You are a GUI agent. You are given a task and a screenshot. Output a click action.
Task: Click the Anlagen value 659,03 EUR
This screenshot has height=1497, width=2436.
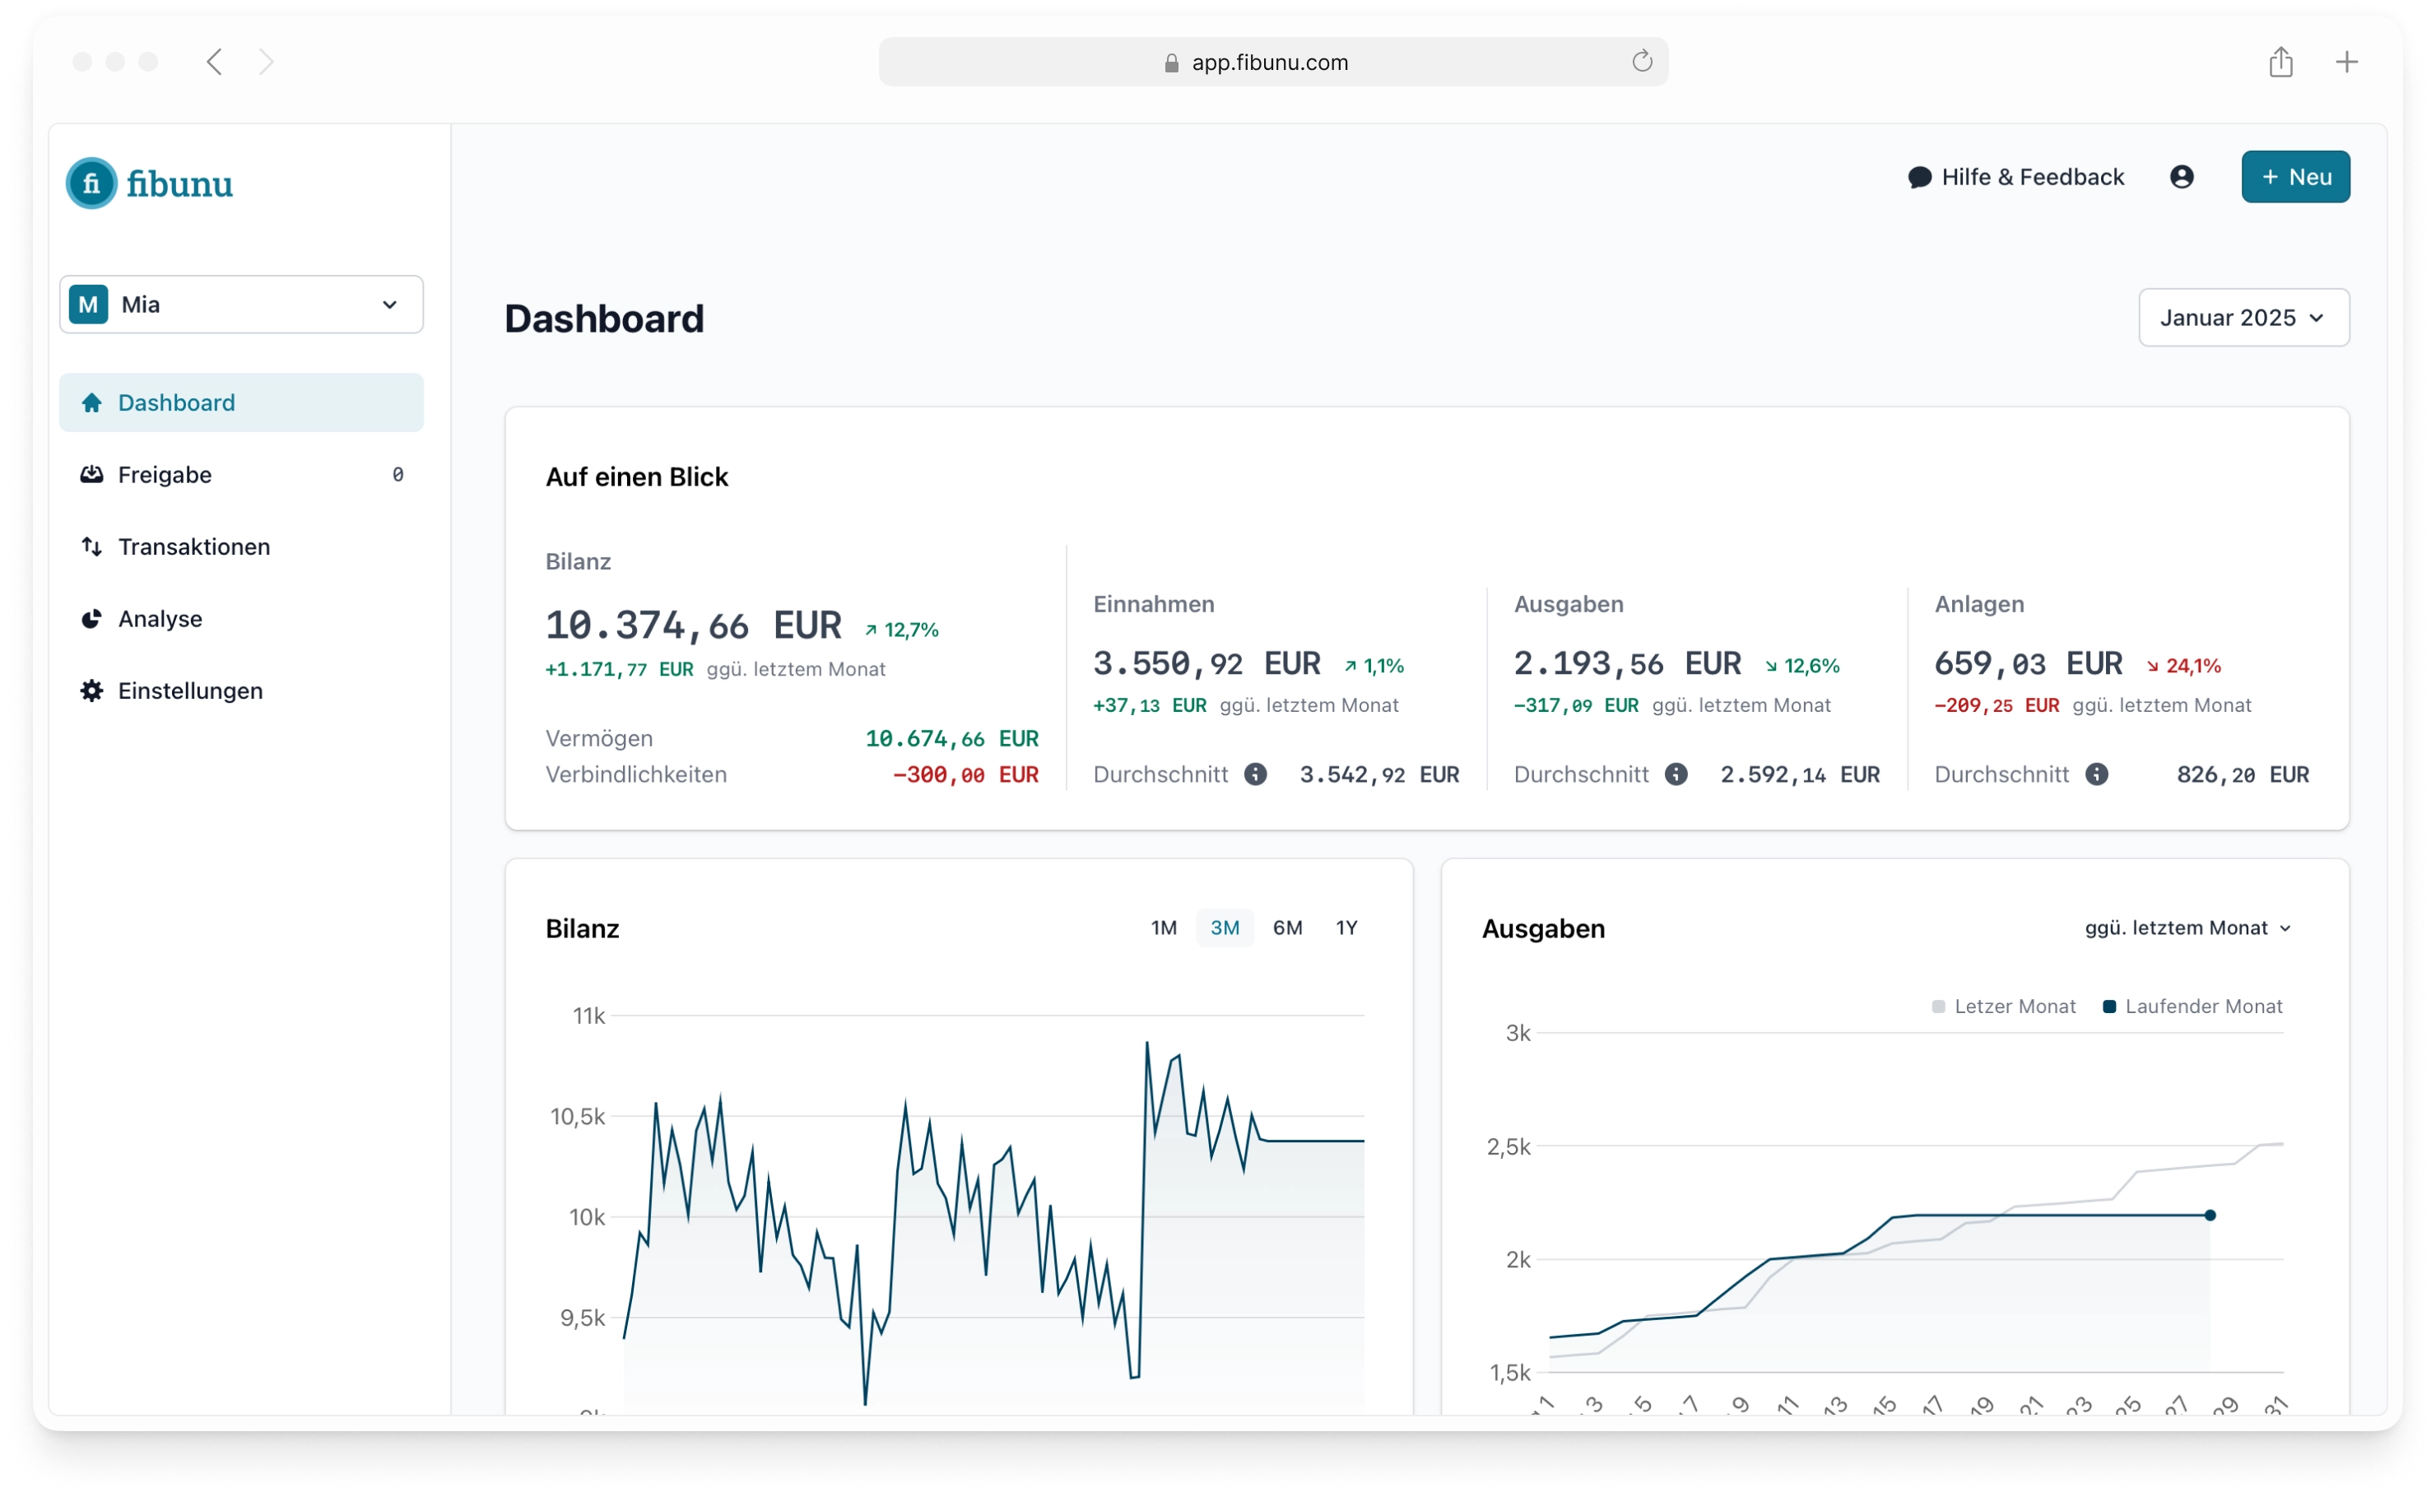click(x=2029, y=664)
